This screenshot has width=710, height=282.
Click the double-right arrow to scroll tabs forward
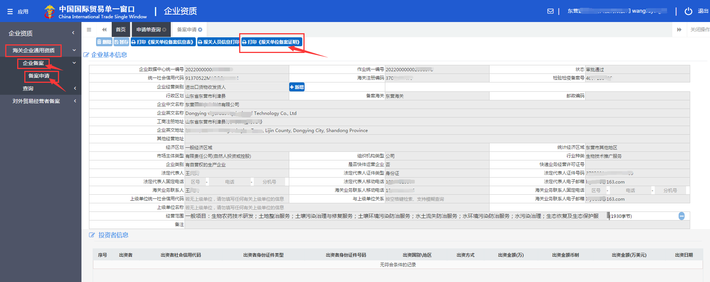(x=679, y=29)
